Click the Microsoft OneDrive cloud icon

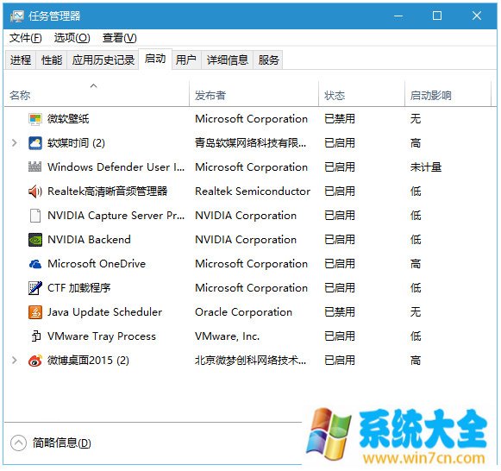click(35, 264)
